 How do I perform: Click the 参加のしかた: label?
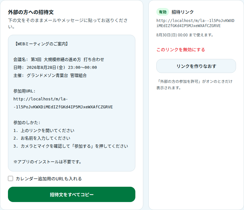tap(27, 123)
